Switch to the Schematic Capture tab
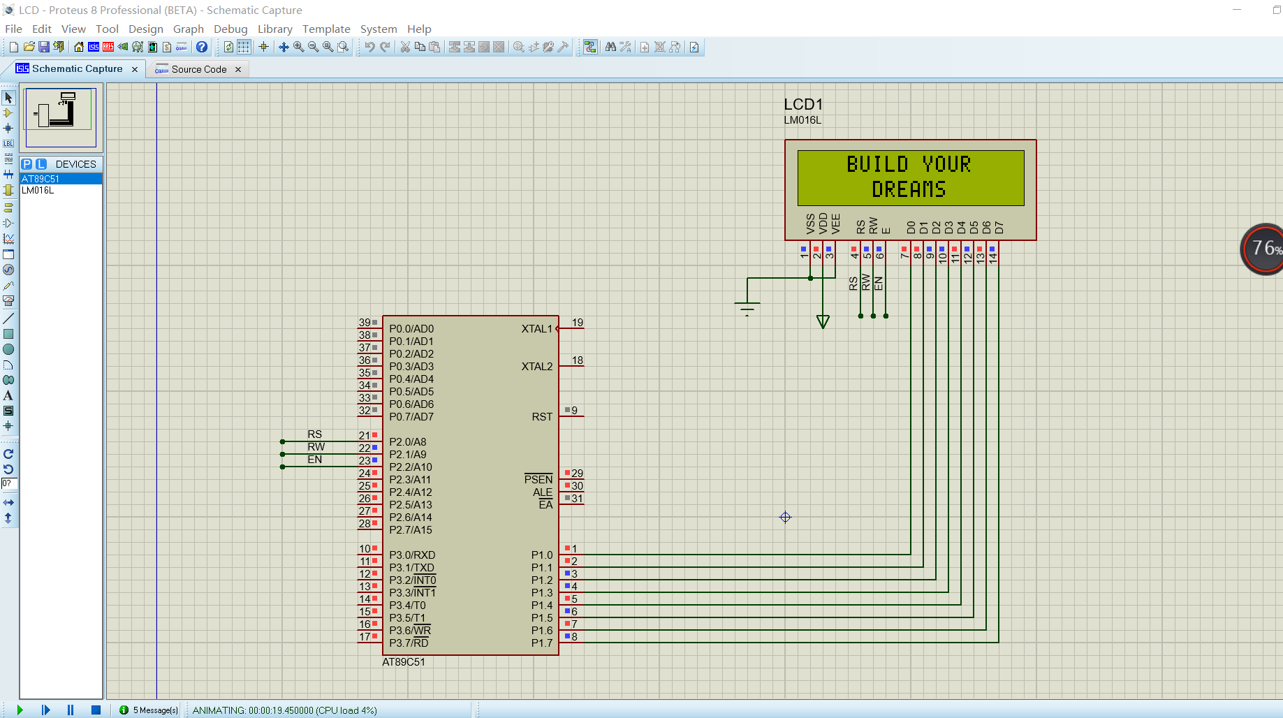The width and height of the screenshot is (1283, 718). (77, 68)
